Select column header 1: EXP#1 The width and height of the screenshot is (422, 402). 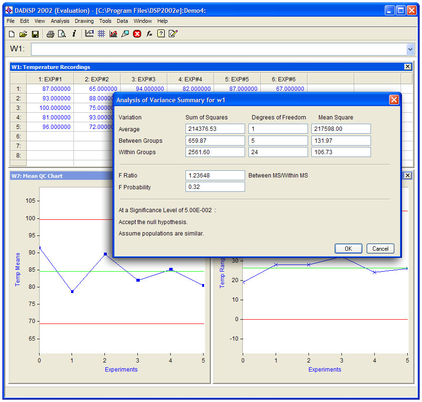[x=50, y=79]
